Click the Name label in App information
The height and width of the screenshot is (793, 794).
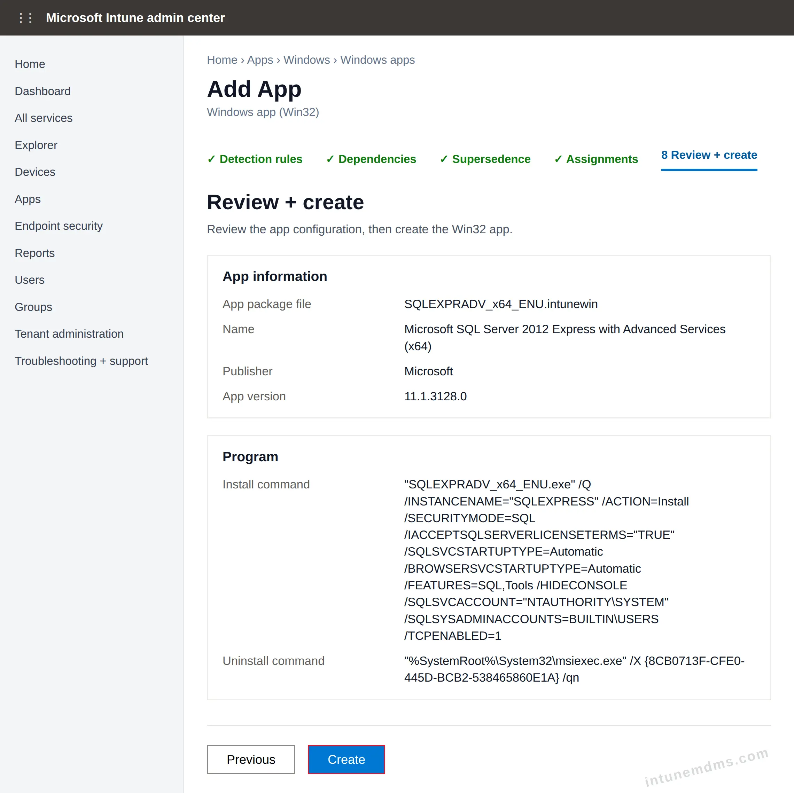238,329
